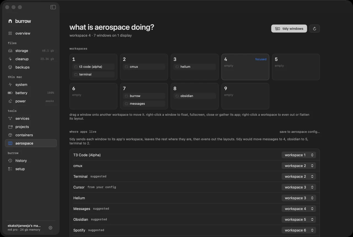Click the window icon beside obsidian

tap(177, 96)
